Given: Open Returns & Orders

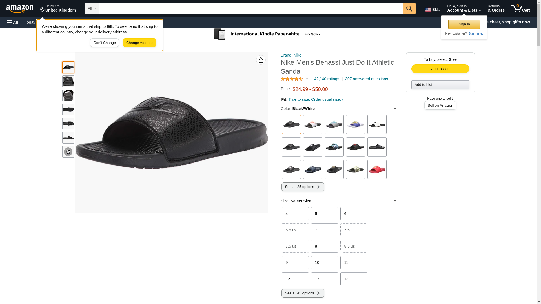Looking at the screenshot, I should pos(496,8).
